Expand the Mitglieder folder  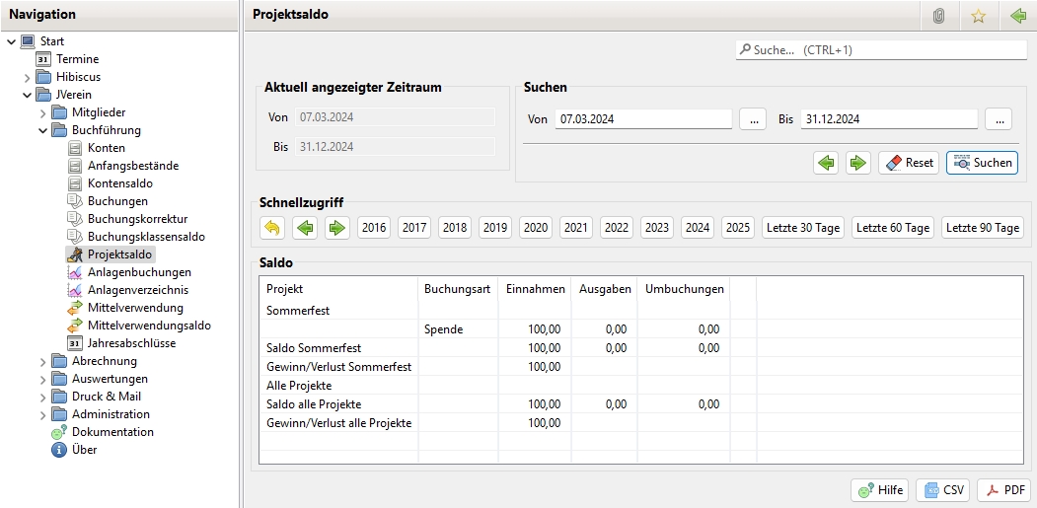[x=43, y=112]
